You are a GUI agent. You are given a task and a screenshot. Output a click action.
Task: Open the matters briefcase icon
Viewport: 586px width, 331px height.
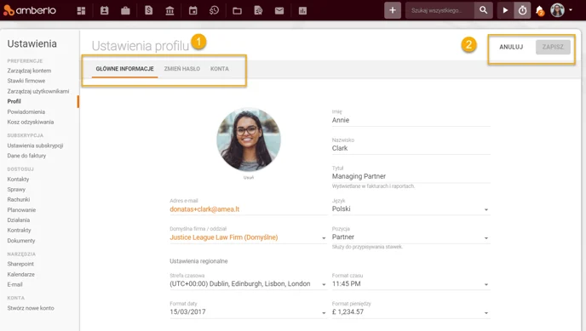[x=125, y=10]
